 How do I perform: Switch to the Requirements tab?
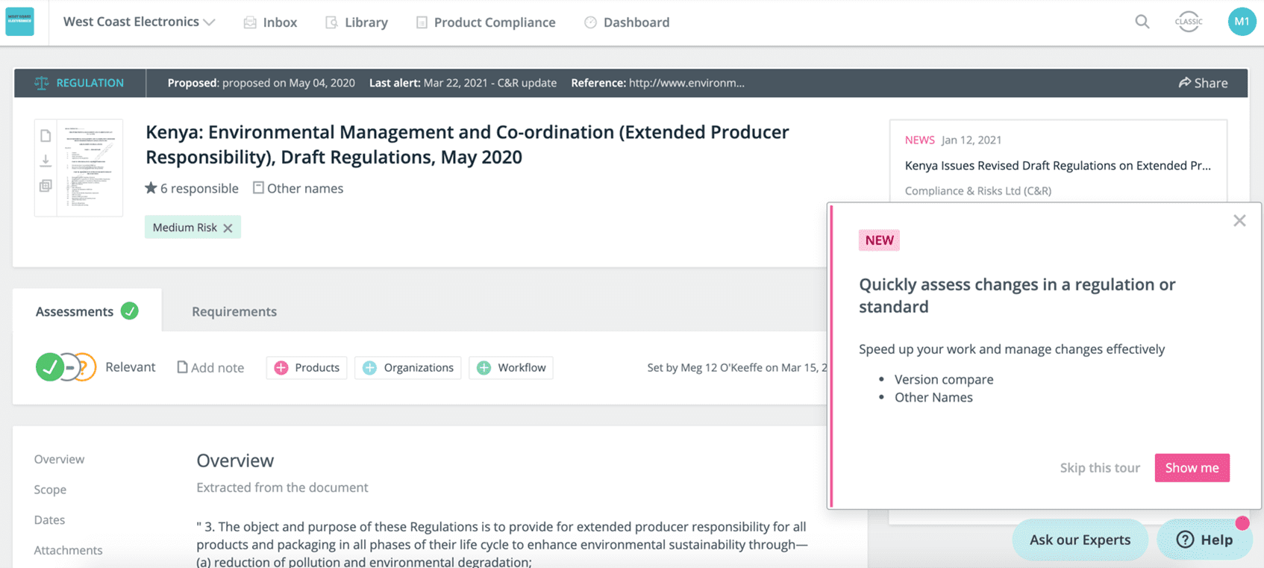[234, 311]
